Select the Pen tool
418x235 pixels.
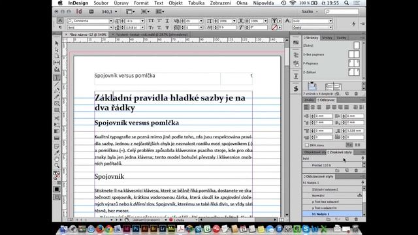(x=57, y=91)
